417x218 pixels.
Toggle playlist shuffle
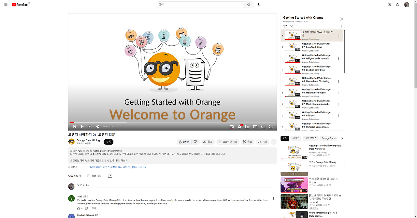pos(292,26)
